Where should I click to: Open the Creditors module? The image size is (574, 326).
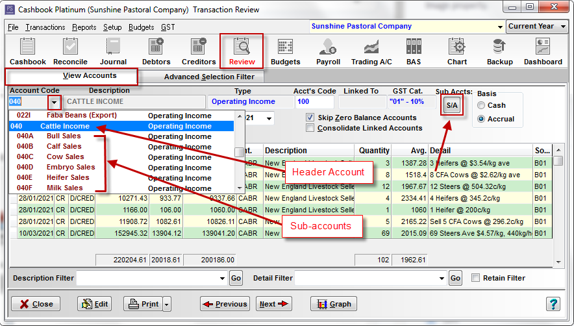[199, 52]
